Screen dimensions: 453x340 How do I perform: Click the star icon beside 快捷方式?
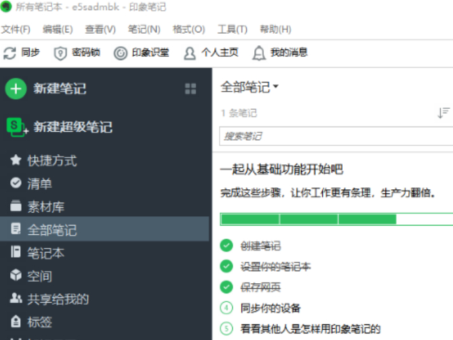[x=16, y=160]
